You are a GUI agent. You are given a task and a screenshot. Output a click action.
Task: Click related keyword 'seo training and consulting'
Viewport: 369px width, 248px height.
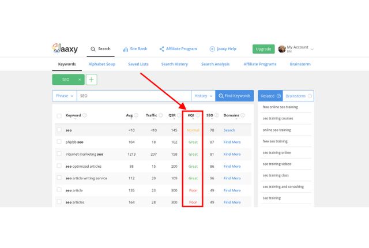coord(283,187)
